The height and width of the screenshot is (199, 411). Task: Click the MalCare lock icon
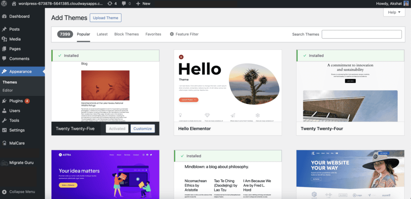4,143
